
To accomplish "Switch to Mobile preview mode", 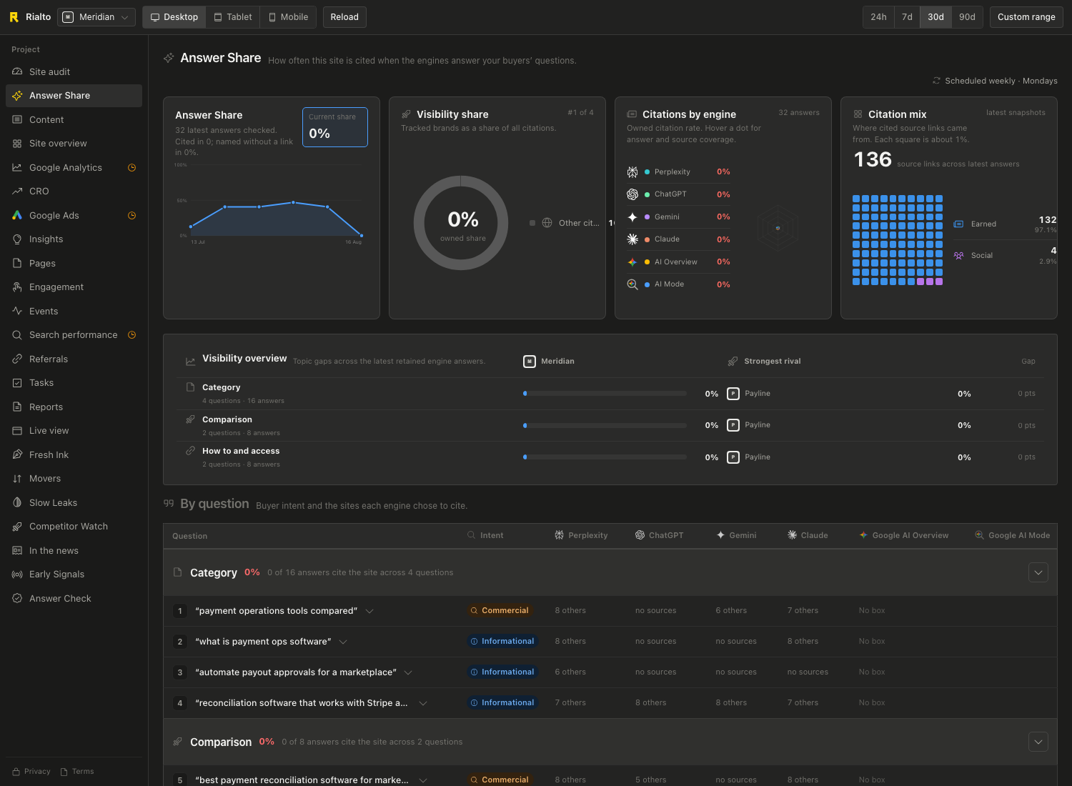I will (x=288, y=17).
